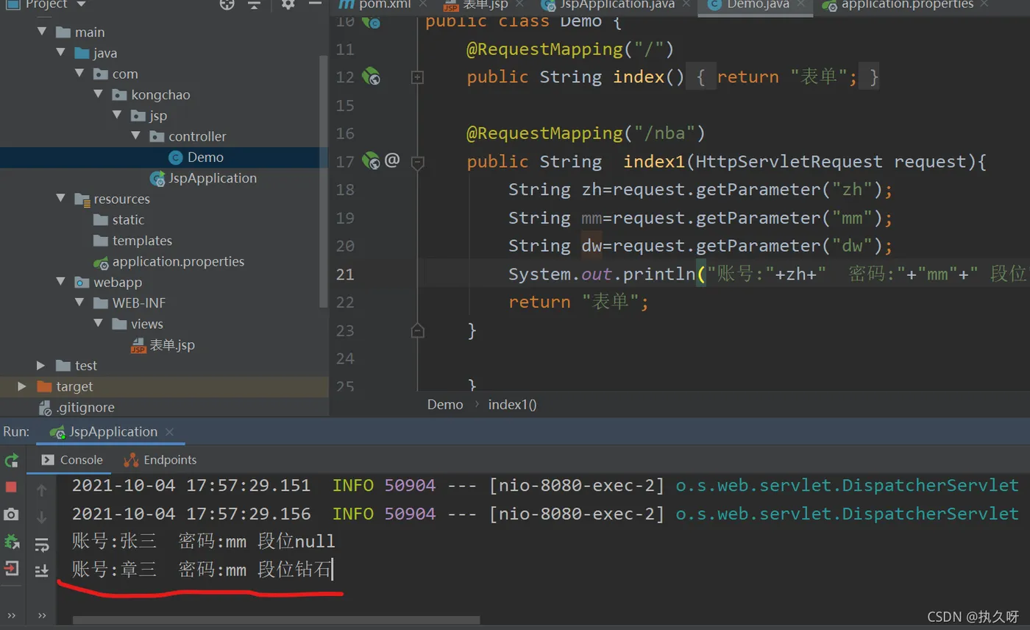The width and height of the screenshot is (1030, 630).
Task: Stop the running application with red square
Action: (x=11, y=487)
